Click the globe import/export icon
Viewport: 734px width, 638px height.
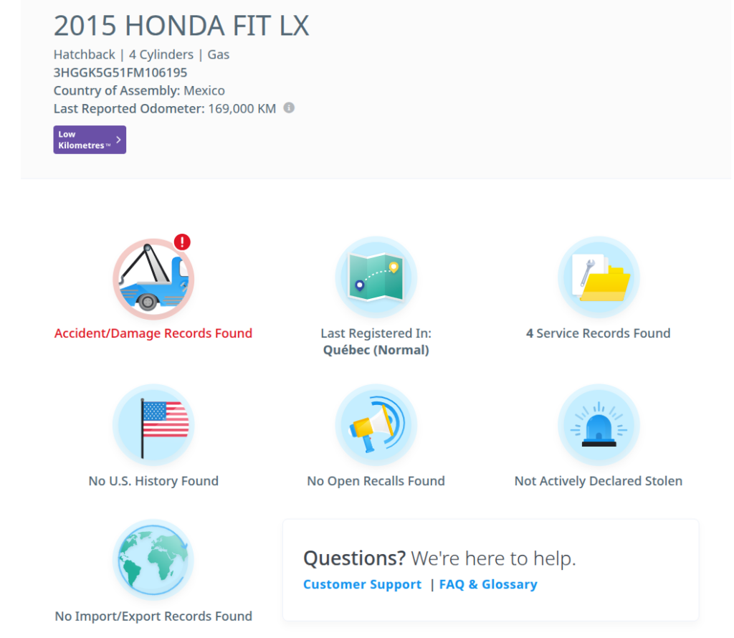153,560
